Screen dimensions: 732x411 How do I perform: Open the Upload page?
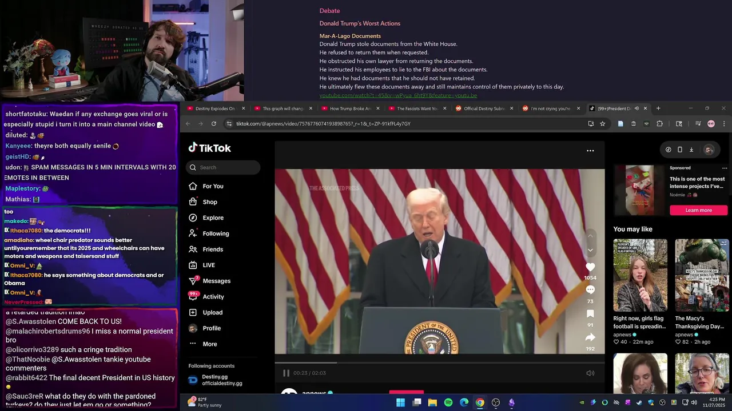pos(205,312)
